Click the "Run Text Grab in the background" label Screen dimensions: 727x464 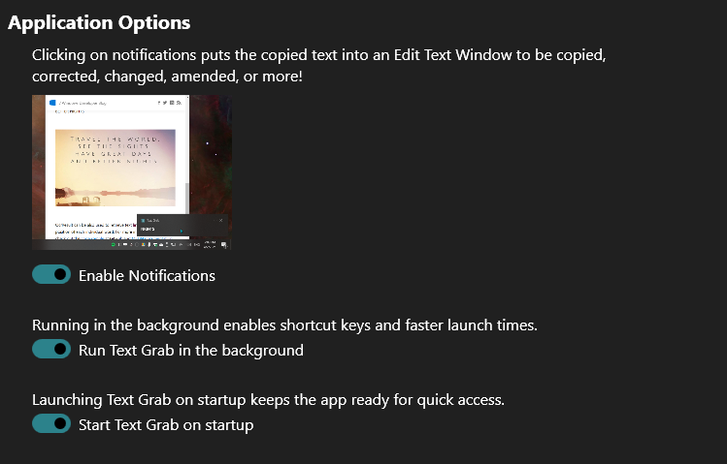190,350
